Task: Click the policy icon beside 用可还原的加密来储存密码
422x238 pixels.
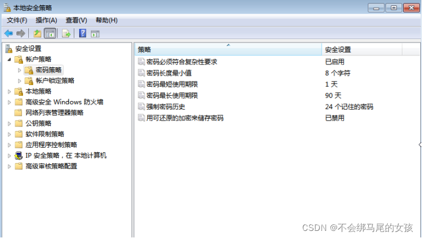Action: click(141, 118)
